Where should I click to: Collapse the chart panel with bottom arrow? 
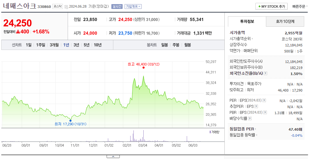113,156
